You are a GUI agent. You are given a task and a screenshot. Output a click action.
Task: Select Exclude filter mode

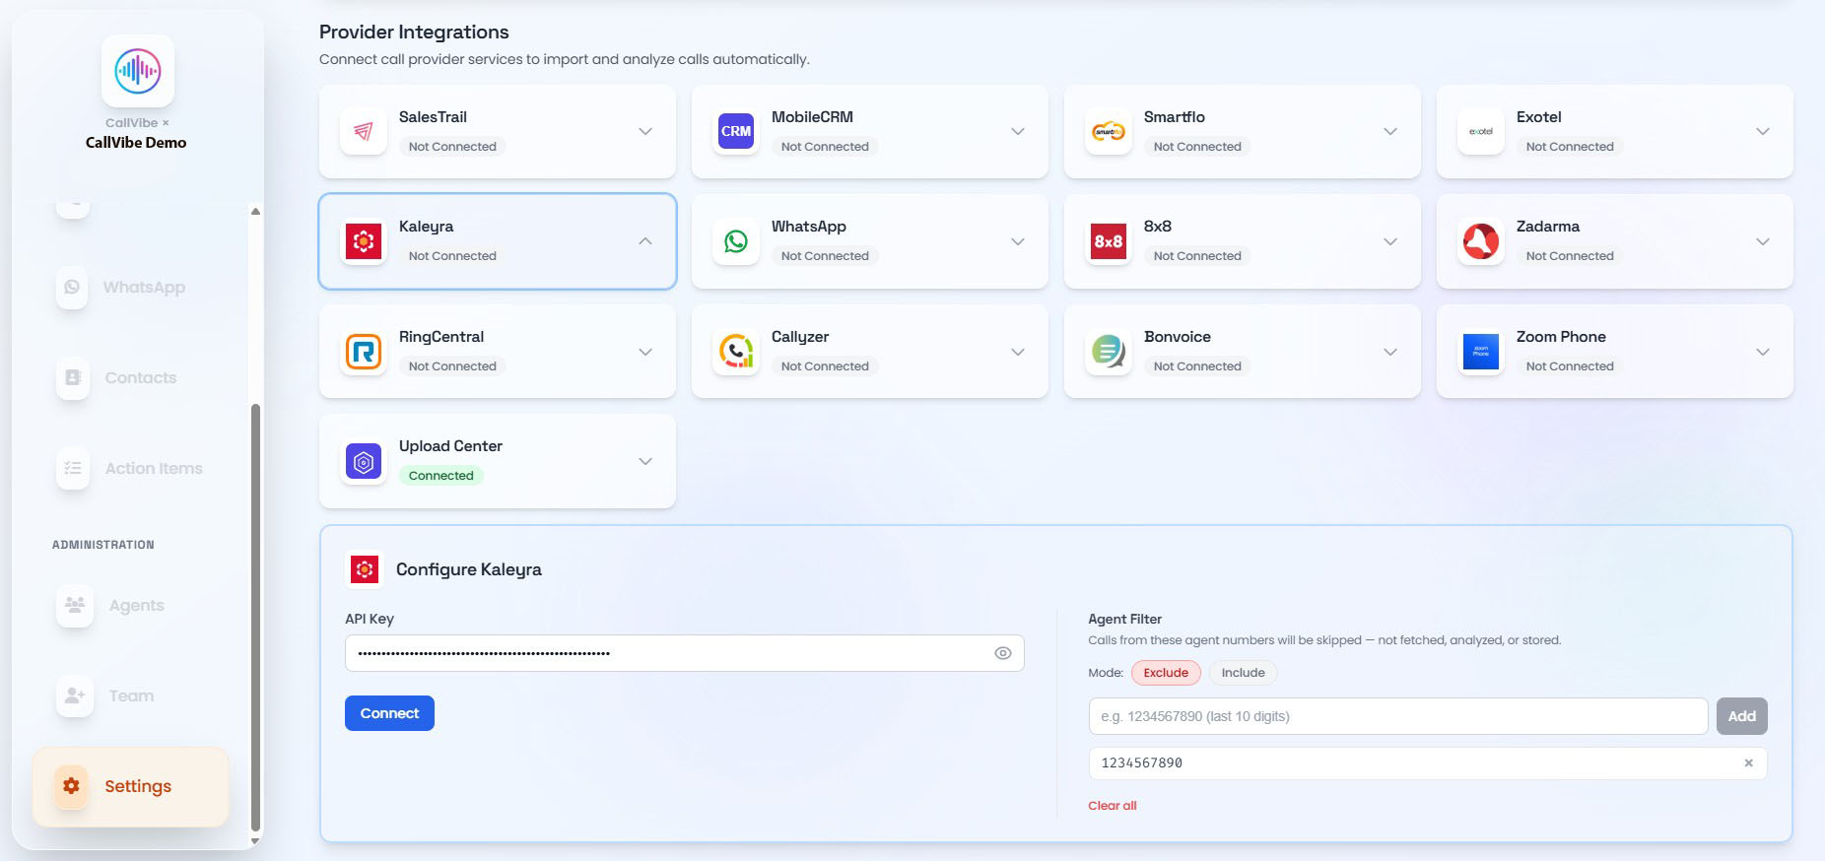(x=1166, y=673)
